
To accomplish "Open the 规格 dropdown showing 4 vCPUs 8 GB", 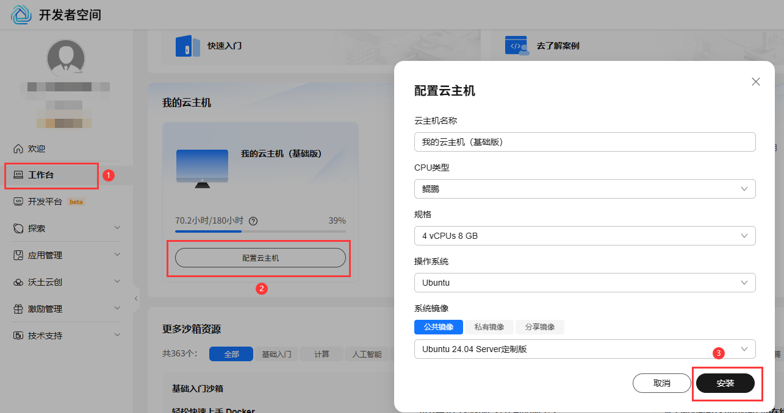I will pyautogui.click(x=584, y=236).
